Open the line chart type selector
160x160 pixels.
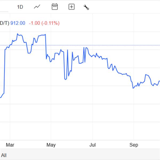(x=37, y=7)
